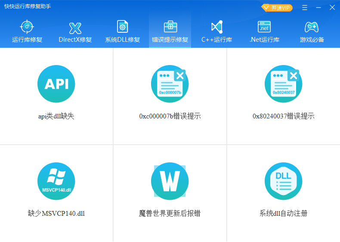The image size is (340, 242).
Task: Click the API round icon
Action: [x=56, y=84]
